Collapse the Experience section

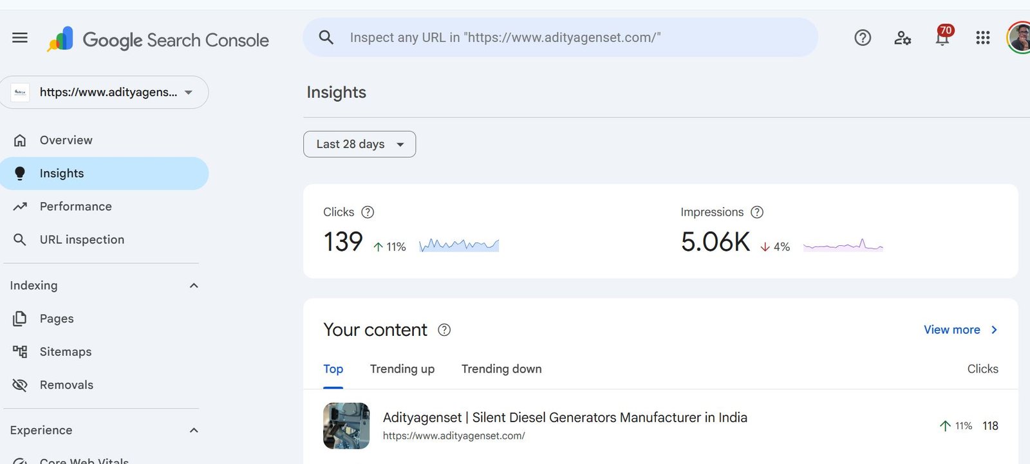click(194, 431)
